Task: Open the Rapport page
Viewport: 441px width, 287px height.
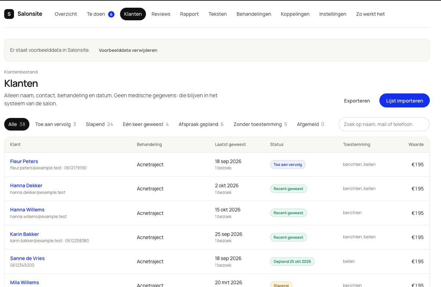Action: coord(189,14)
